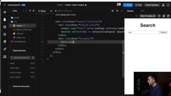Click the Search heading in the preview
This screenshot has width=171, height=96.
click(148, 25)
